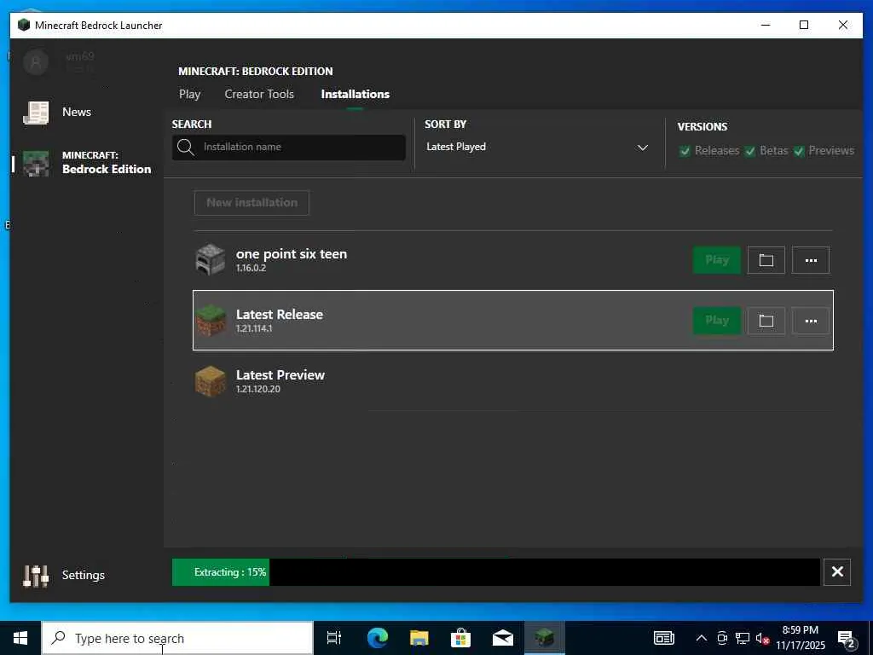Play the one point six teen installation
Image resolution: width=873 pixels, height=655 pixels.
(716, 260)
